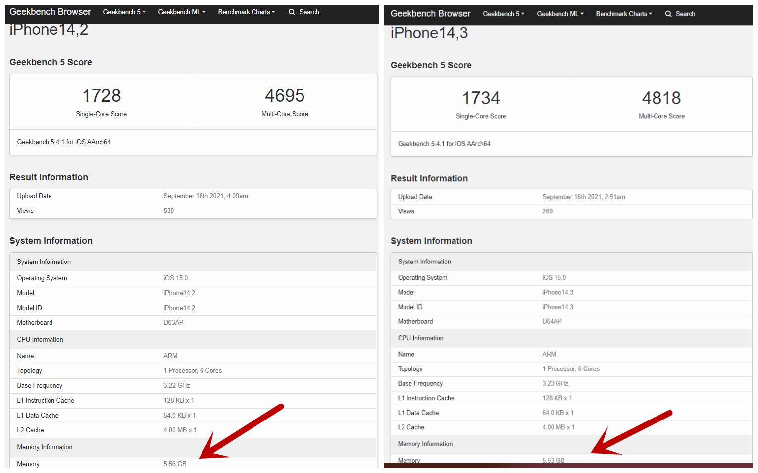Click the Topology value on the iPhone14,2 page
This screenshot has width=758, height=473.
pyautogui.click(x=193, y=371)
